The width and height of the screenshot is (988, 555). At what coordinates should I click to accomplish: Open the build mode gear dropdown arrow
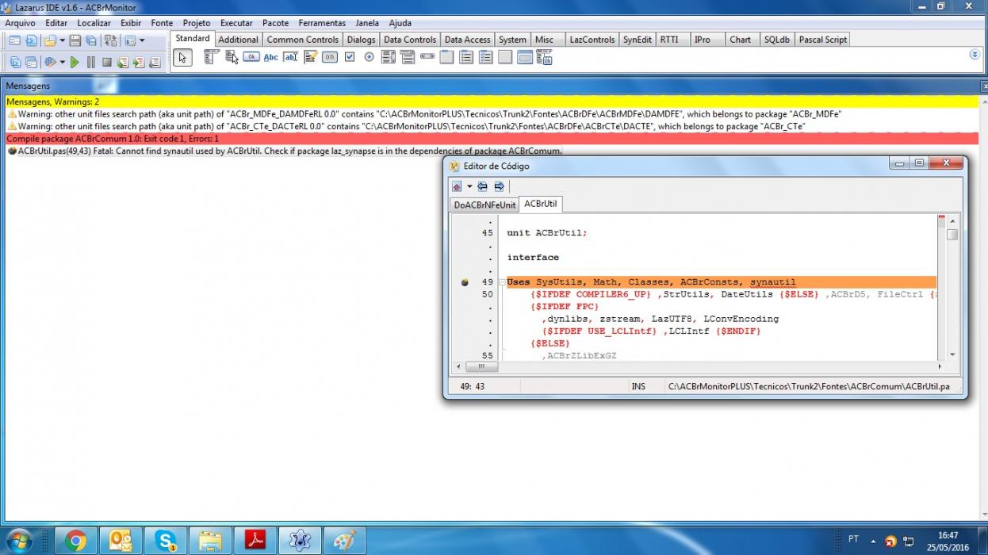coord(62,62)
